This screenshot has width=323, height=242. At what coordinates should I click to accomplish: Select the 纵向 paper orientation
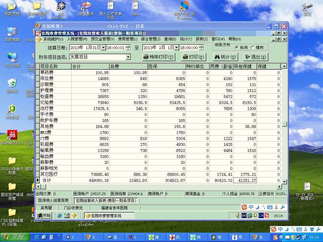pyautogui.click(x=237, y=48)
